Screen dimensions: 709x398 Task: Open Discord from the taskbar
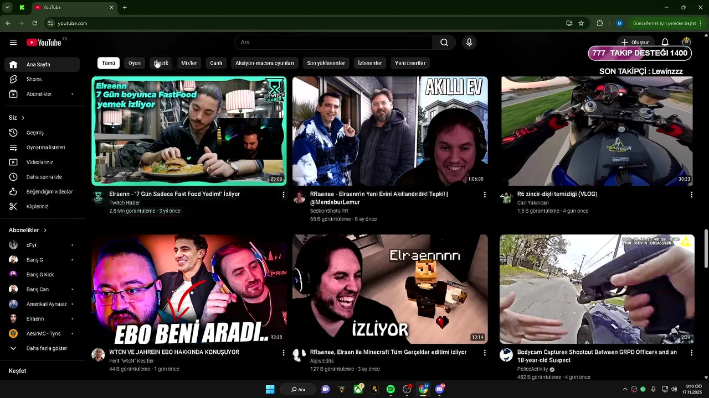[440, 389]
